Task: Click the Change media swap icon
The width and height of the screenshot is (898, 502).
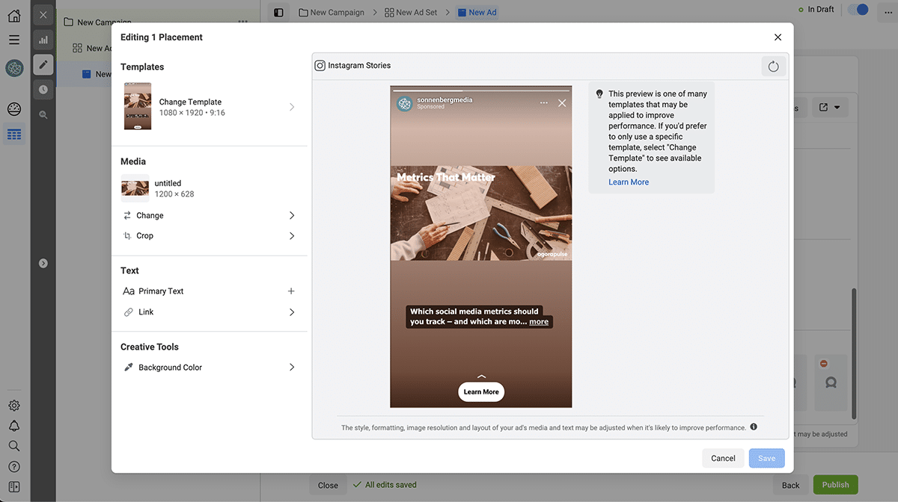Action: pyautogui.click(x=129, y=215)
